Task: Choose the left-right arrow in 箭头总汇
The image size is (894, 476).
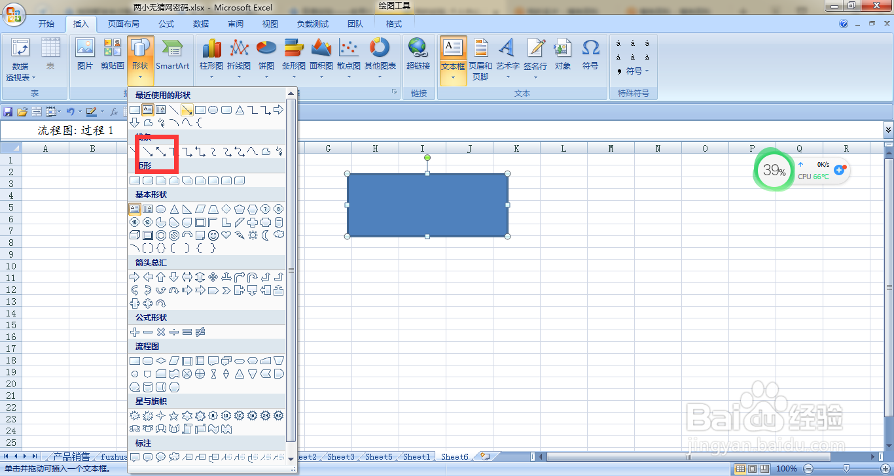Action: [187, 277]
